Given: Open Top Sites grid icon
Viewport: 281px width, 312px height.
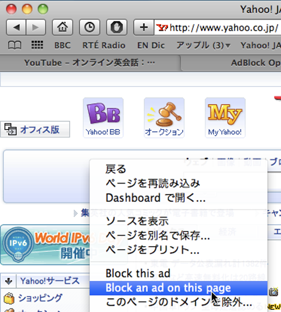Looking at the screenshot, I should (x=37, y=45).
